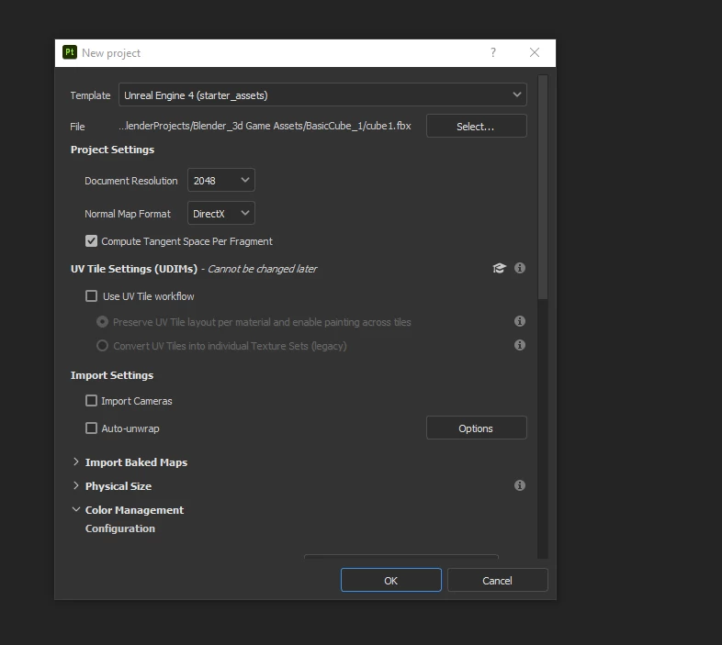722x645 pixels.
Task: Click the Normal Map Format label
Action: pyautogui.click(x=128, y=214)
